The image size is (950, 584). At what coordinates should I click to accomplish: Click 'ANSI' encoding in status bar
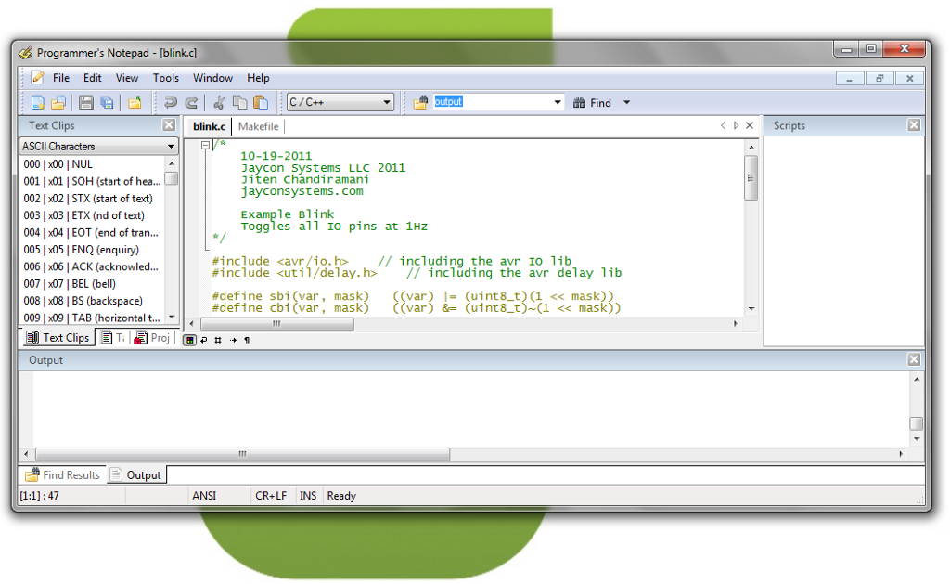tap(204, 496)
